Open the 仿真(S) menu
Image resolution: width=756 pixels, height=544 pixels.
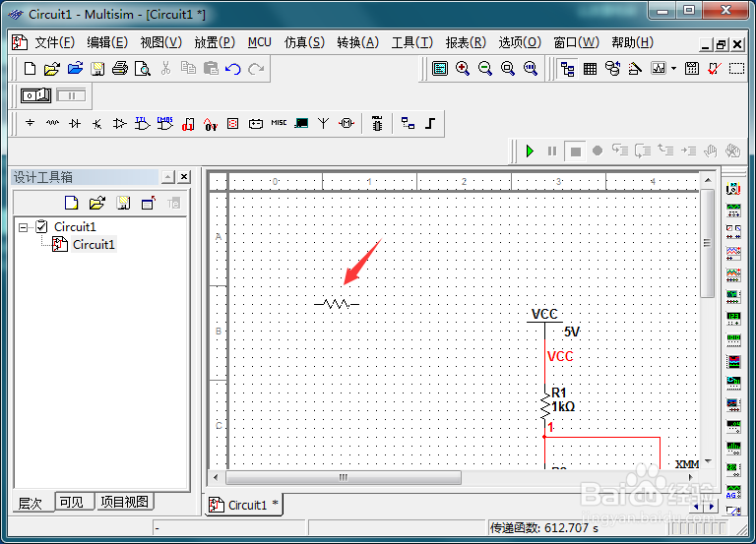[x=304, y=42]
